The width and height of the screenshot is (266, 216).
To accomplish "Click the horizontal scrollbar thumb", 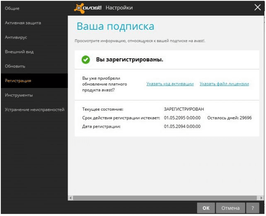I will 165,198.
